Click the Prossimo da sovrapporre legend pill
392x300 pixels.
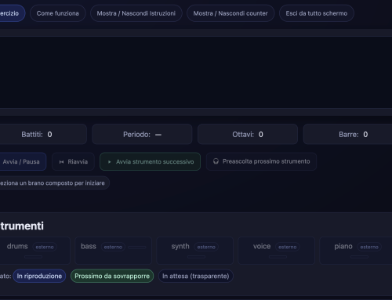pos(112,276)
